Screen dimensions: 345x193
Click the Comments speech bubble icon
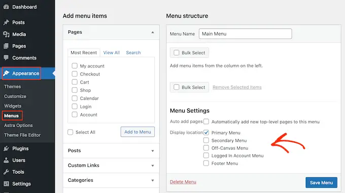pos(6,58)
